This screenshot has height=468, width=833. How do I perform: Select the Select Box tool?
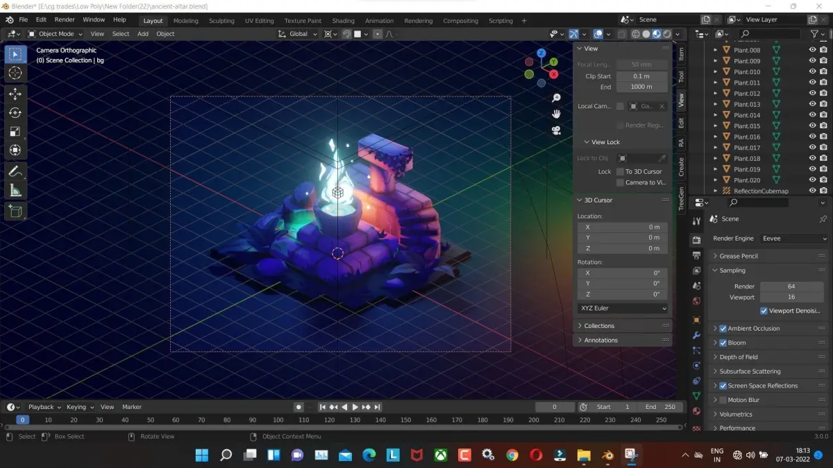click(15, 54)
